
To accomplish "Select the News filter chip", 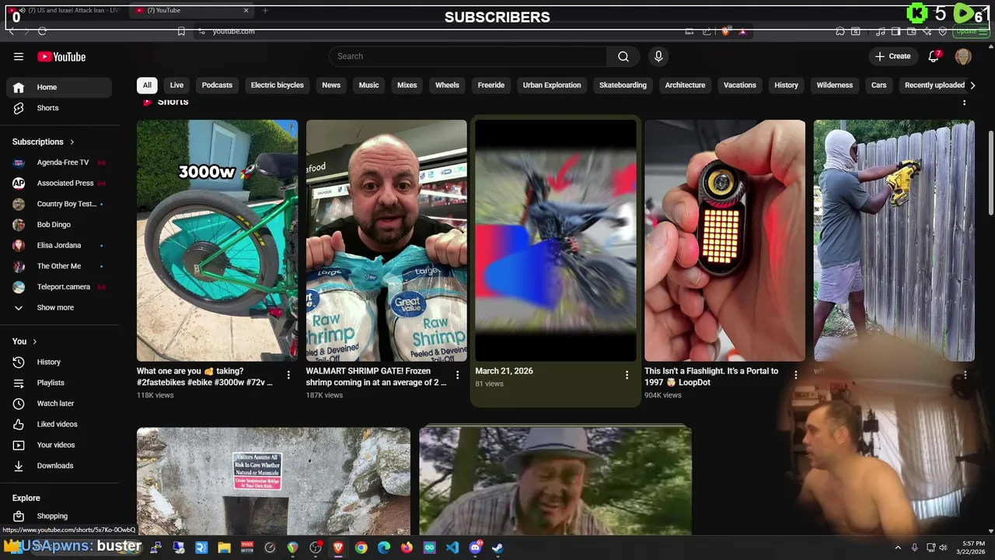I will point(331,86).
